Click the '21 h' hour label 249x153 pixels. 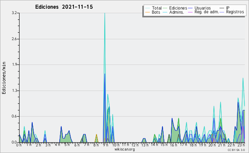tap(222, 145)
